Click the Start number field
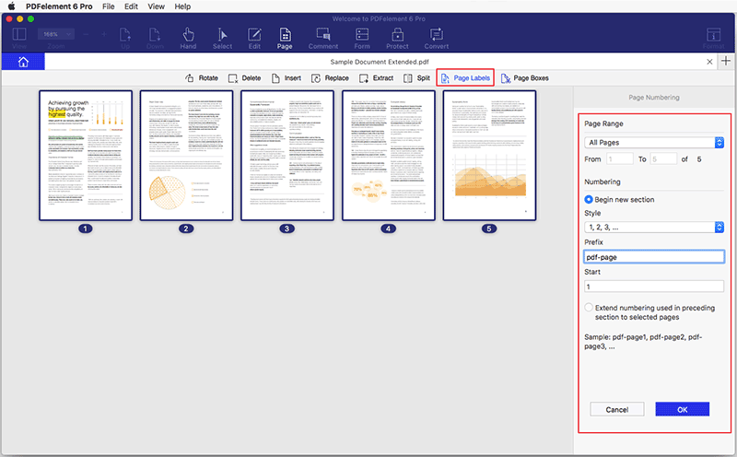 (654, 287)
